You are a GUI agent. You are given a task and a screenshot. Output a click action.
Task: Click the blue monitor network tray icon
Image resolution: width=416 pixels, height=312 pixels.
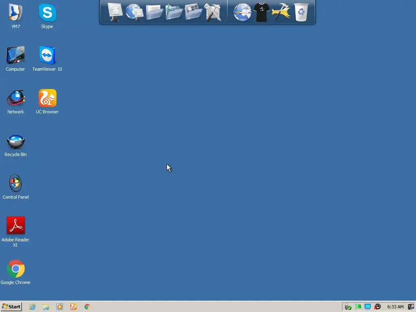coord(367,307)
